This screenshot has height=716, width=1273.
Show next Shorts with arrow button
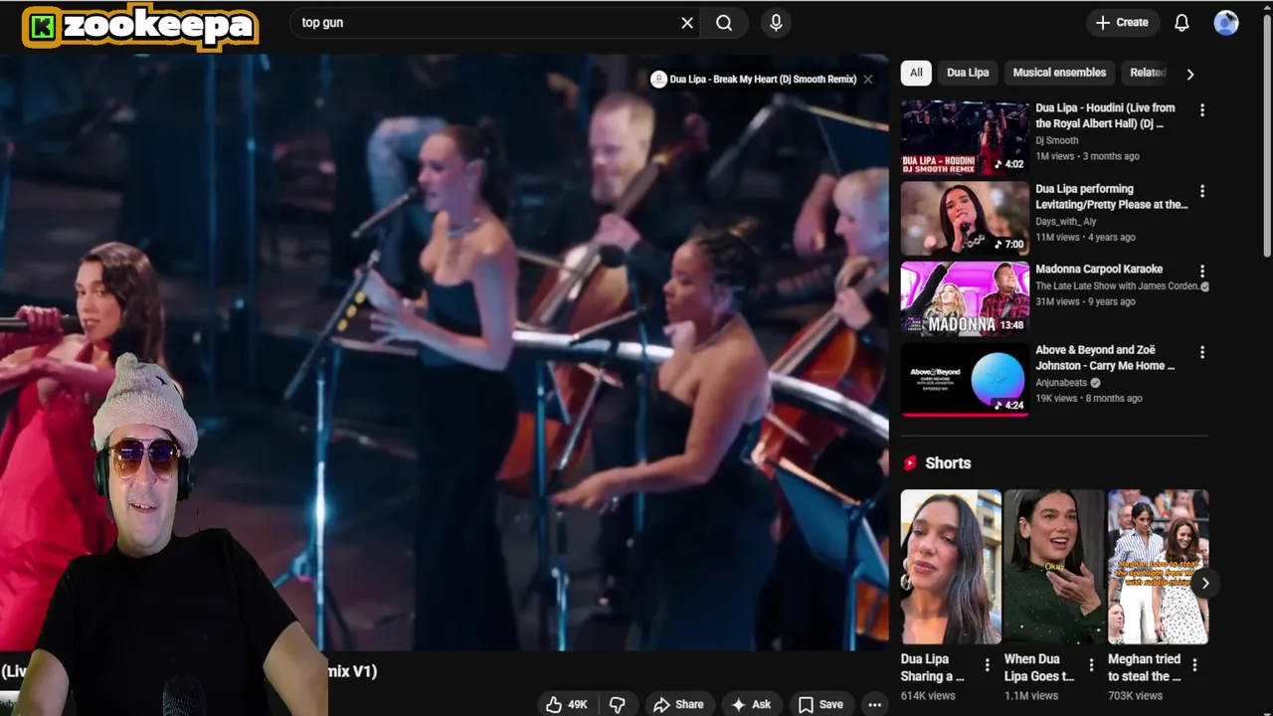(x=1204, y=583)
